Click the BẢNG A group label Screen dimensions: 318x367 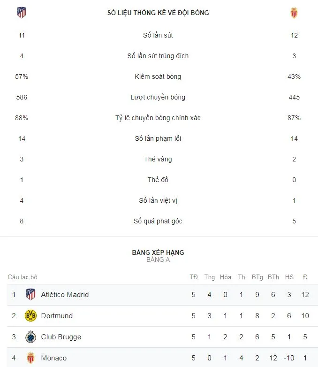point(158,260)
